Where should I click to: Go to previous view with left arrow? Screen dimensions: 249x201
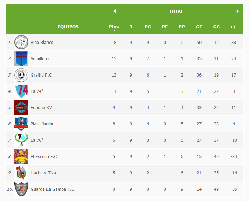[x=115, y=11]
